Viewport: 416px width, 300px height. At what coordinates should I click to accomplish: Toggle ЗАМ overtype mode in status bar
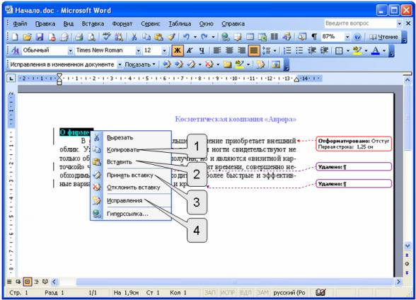(262, 293)
